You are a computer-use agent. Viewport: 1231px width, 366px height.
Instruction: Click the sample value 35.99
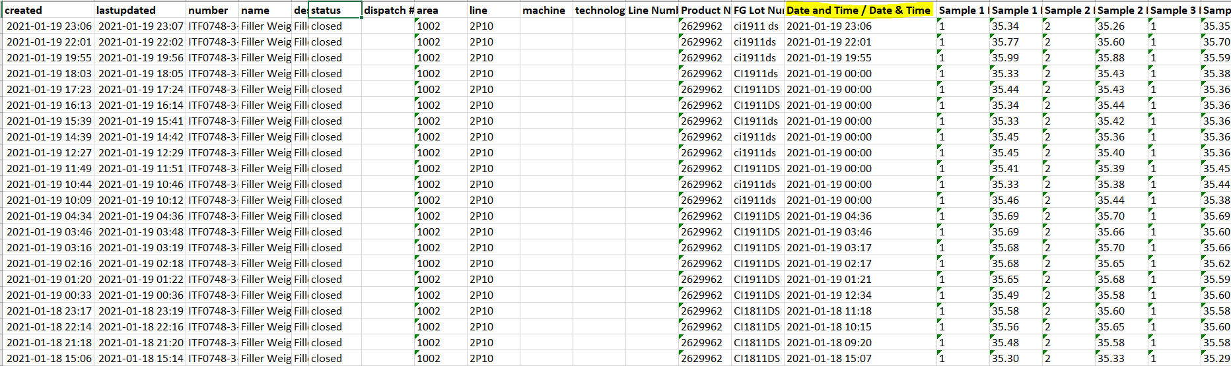click(x=1015, y=57)
